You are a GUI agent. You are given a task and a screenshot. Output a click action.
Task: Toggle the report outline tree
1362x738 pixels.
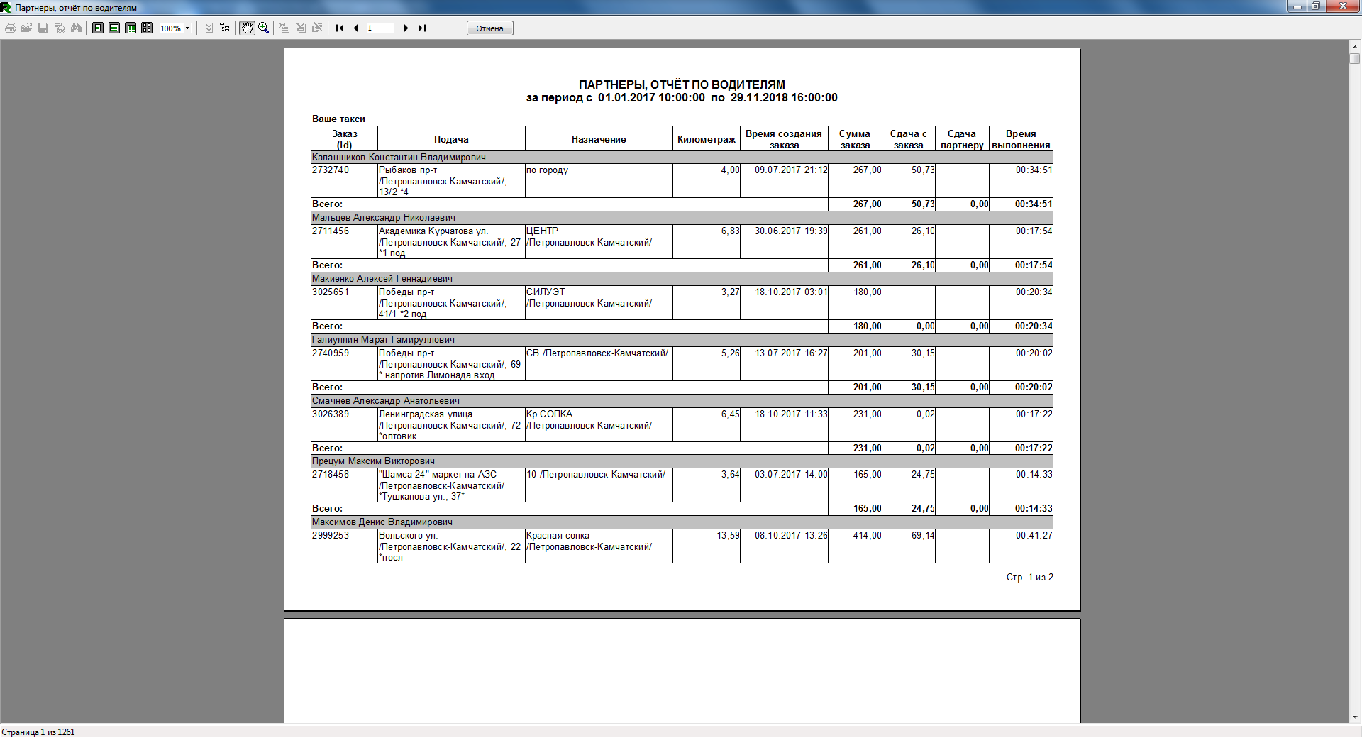(225, 28)
